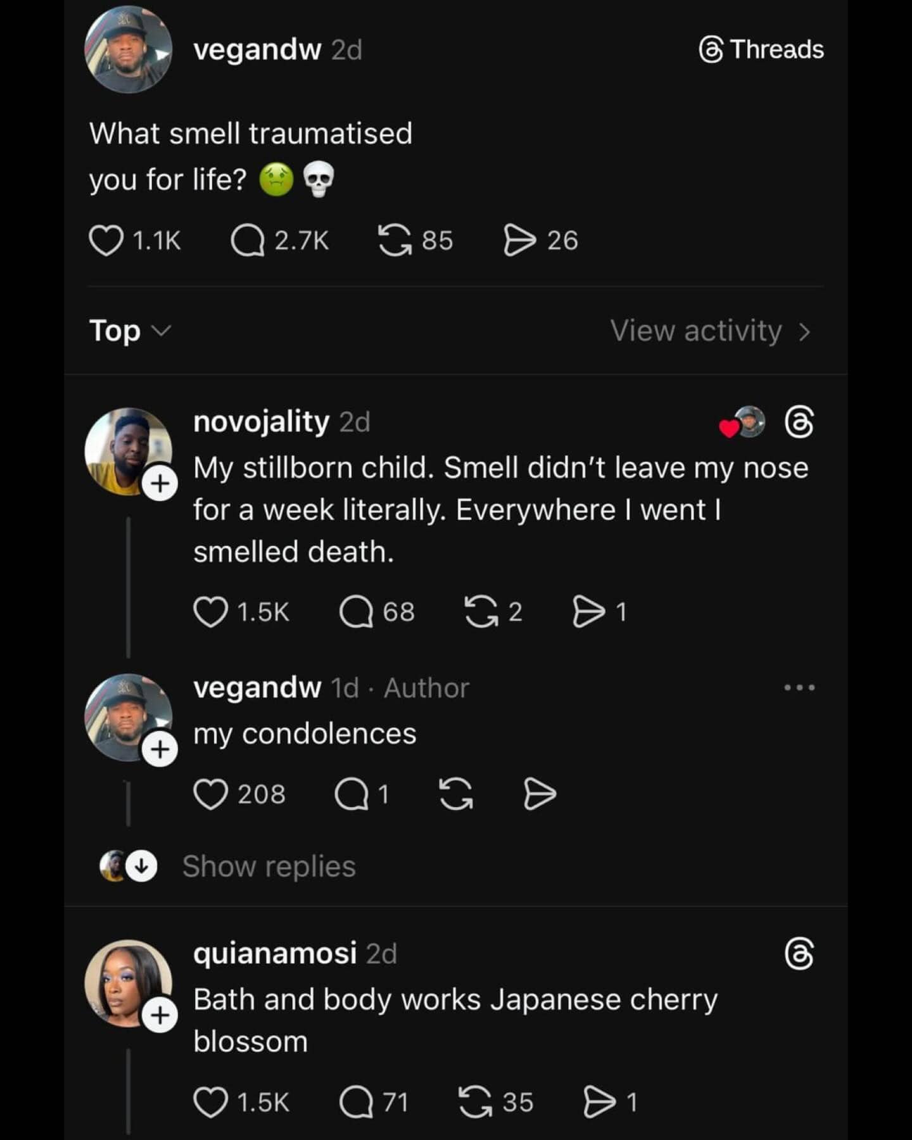Open more options on vegandw's condolences reply

click(799, 688)
